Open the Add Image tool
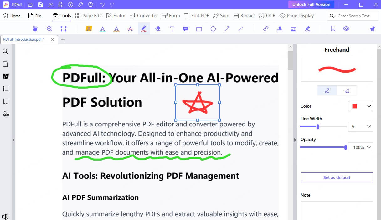 click(293, 28)
